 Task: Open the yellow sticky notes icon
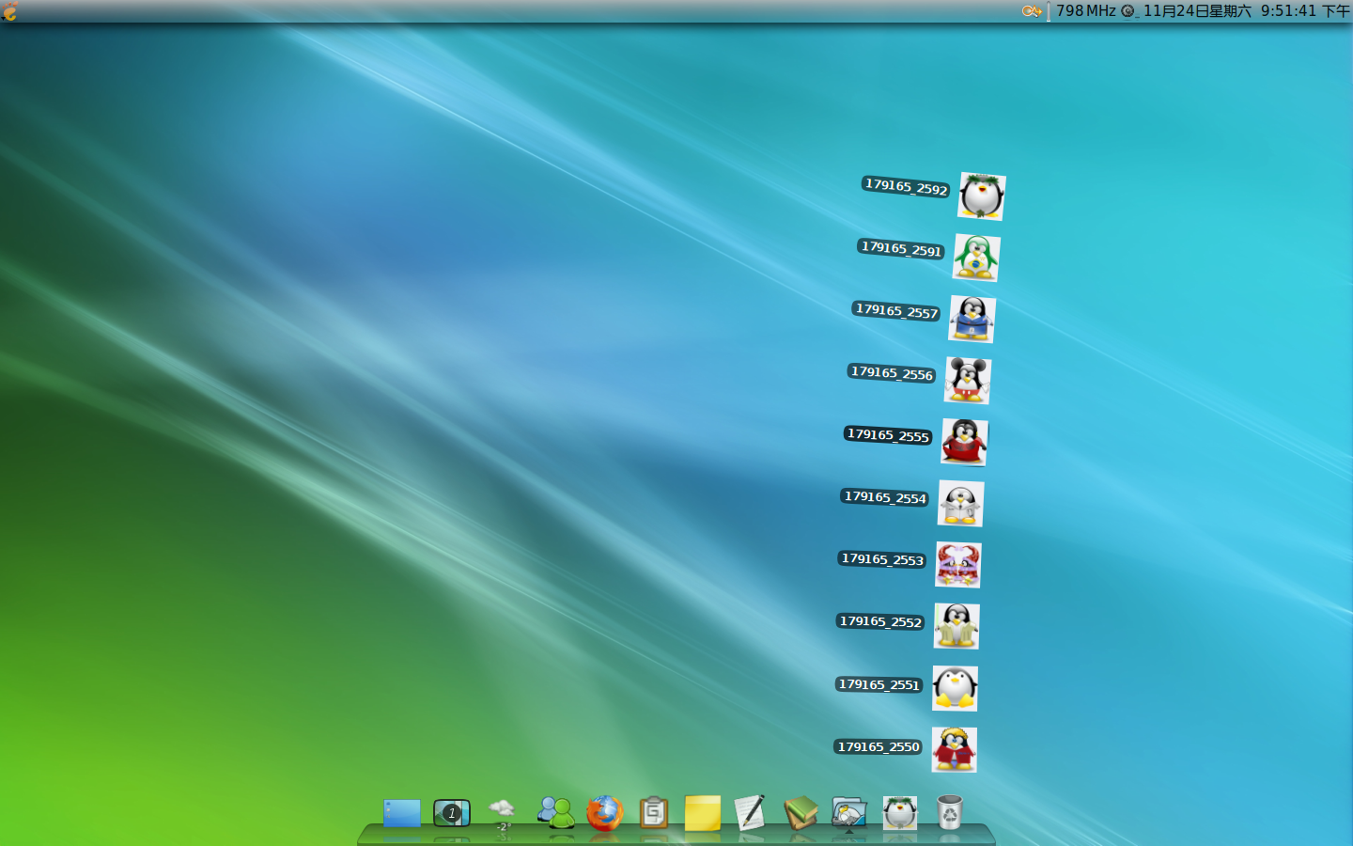coord(702,813)
